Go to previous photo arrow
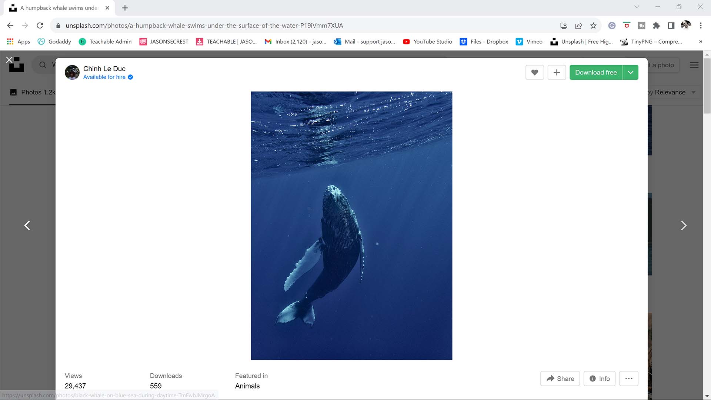711x400 pixels. pos(27,225)
